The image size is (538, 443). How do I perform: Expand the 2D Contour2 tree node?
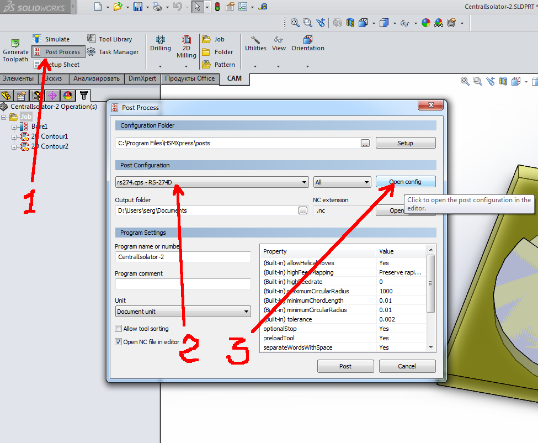coord(14,147)
